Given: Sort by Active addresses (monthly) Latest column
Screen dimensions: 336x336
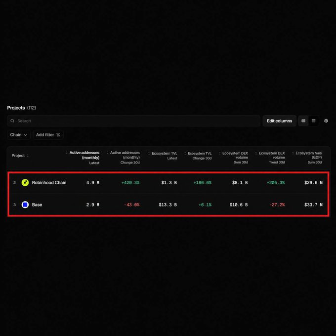Looking at the screenshot, I should [83, 158].
